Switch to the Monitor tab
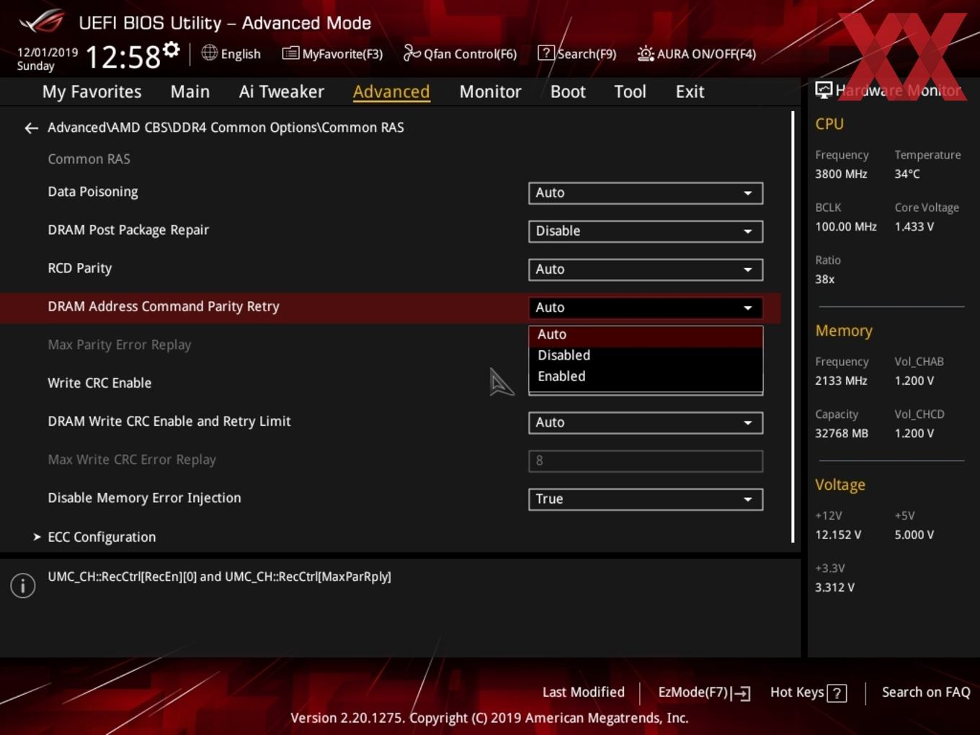The height and width of the screenshot is (735, 980). click(490, 92)
